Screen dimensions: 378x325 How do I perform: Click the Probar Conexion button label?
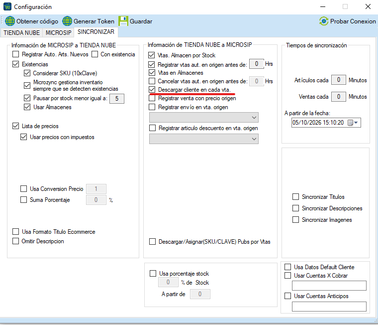pos(353,21)
